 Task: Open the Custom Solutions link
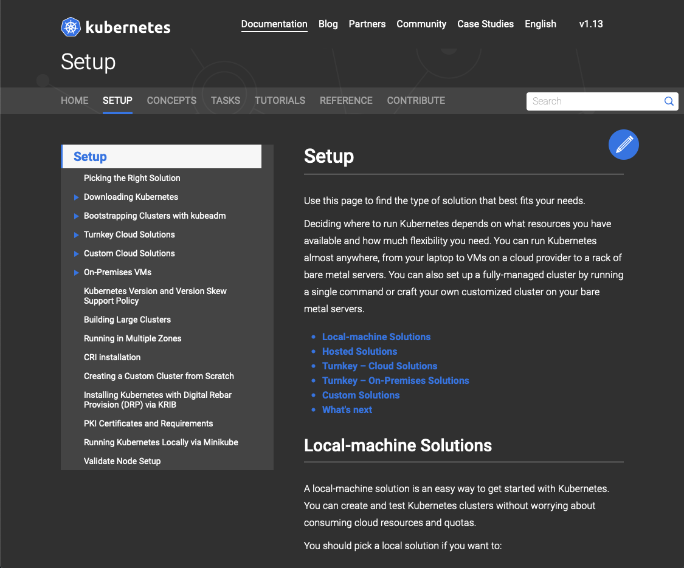361,395
